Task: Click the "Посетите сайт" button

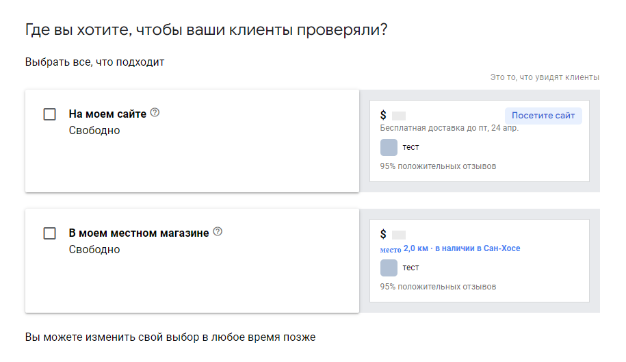Action: coord(543,116)
